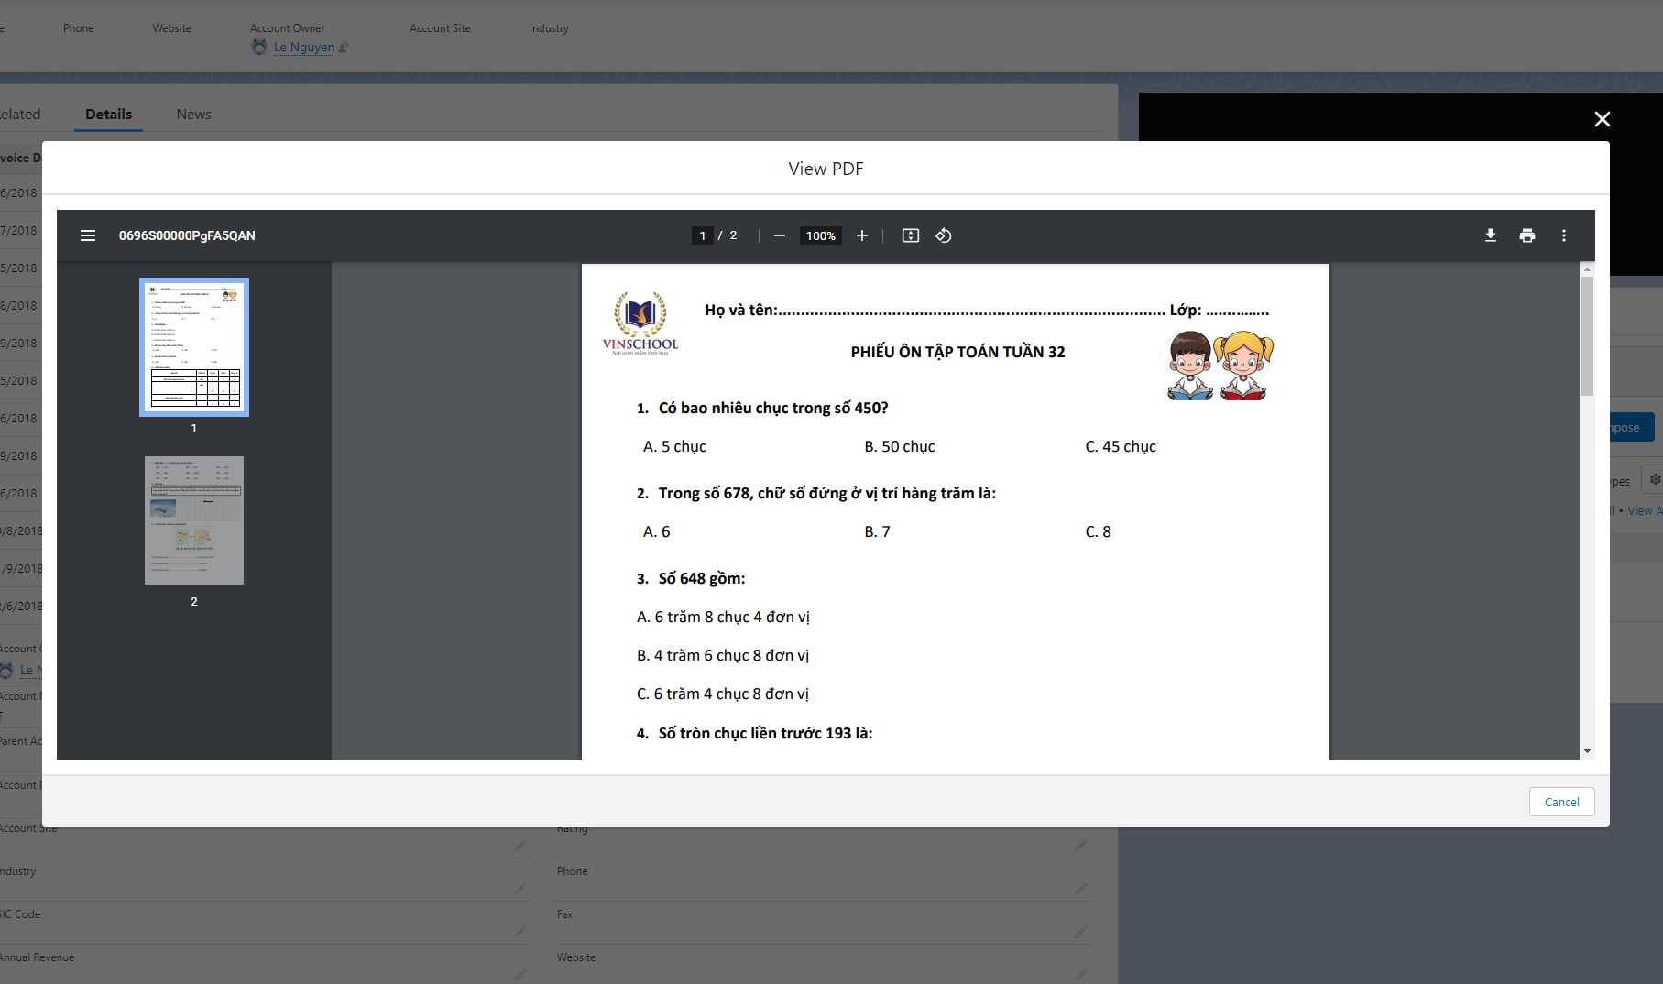Open the PDF more actions menu
This screenshot has height=984, width=1663.
point(1563,235)
